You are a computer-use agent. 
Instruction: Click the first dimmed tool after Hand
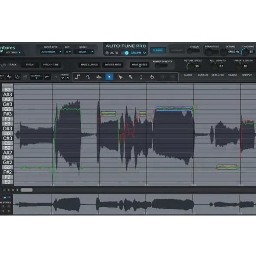(x=162, y=77)
